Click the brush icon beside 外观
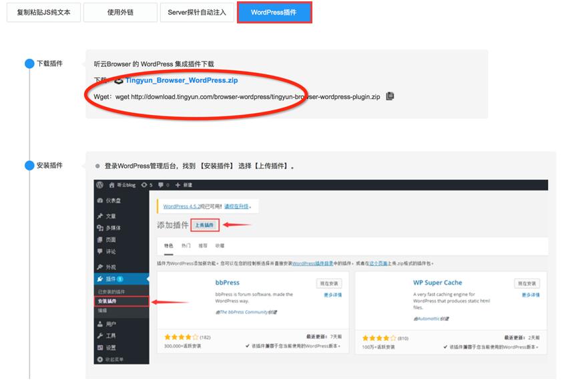 (x=100, y=267)
